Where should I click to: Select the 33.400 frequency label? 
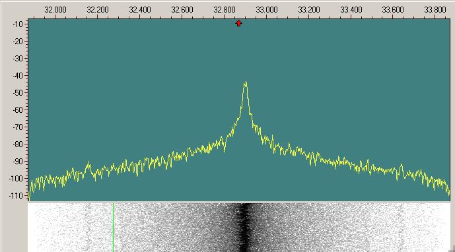351,10
